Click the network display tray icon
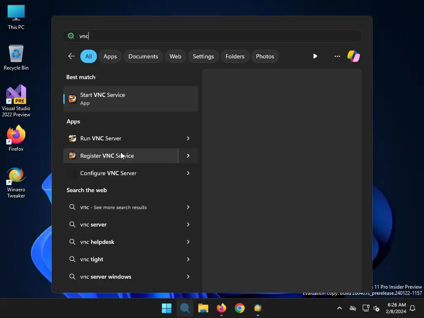424x318 pixels. (x=366, y=308)
